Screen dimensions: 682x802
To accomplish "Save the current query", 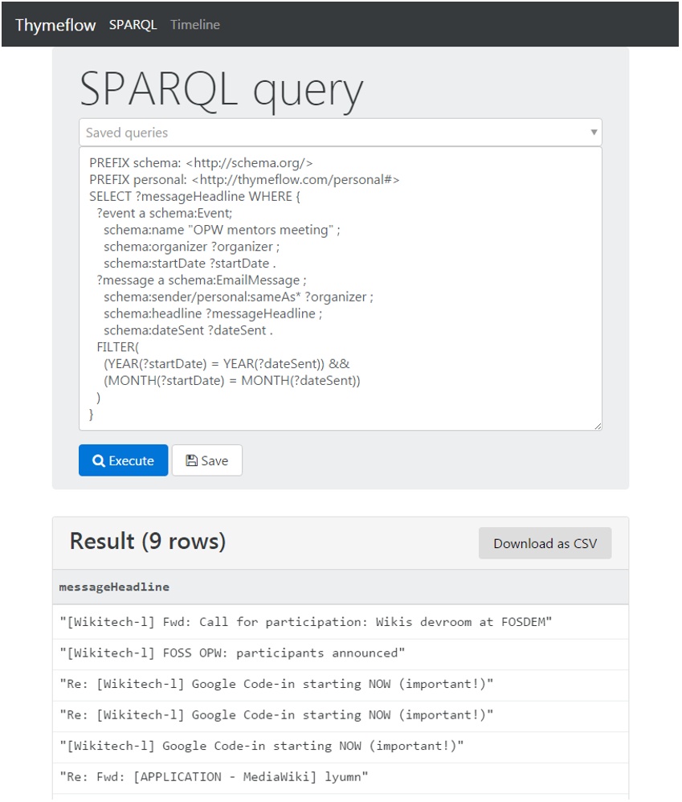I will tap(206, 460).
